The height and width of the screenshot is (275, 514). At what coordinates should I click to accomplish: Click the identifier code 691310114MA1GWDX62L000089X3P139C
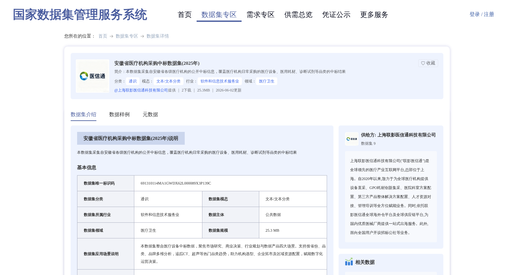click(x=176, y=183)
